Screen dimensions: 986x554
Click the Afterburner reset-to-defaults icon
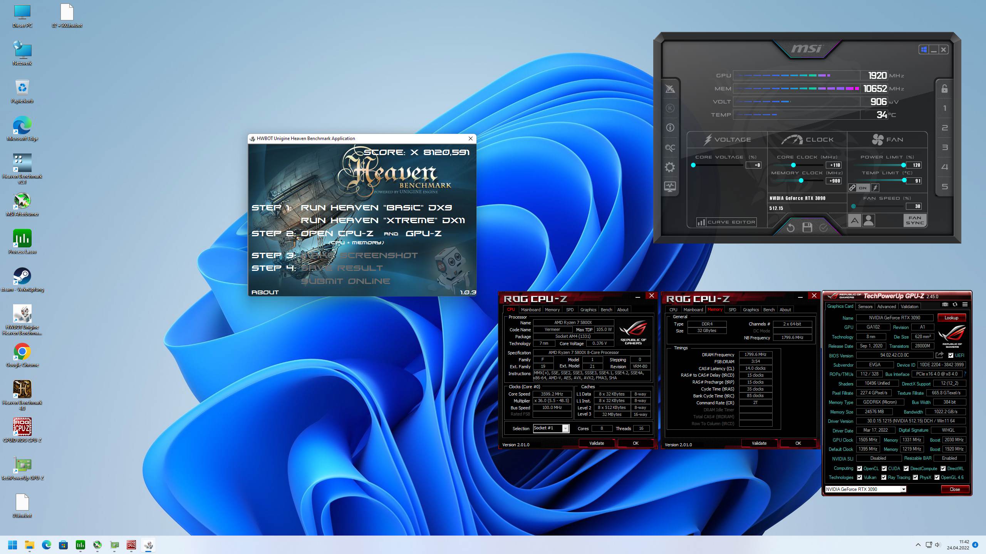tap(790, 228)
